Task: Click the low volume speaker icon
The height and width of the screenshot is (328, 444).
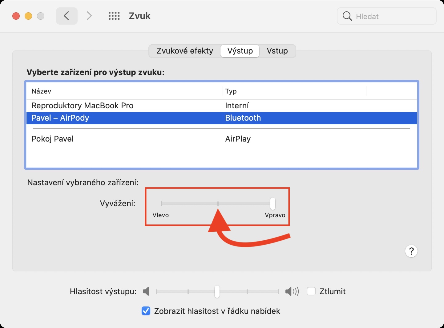Action: coord(146,291)
